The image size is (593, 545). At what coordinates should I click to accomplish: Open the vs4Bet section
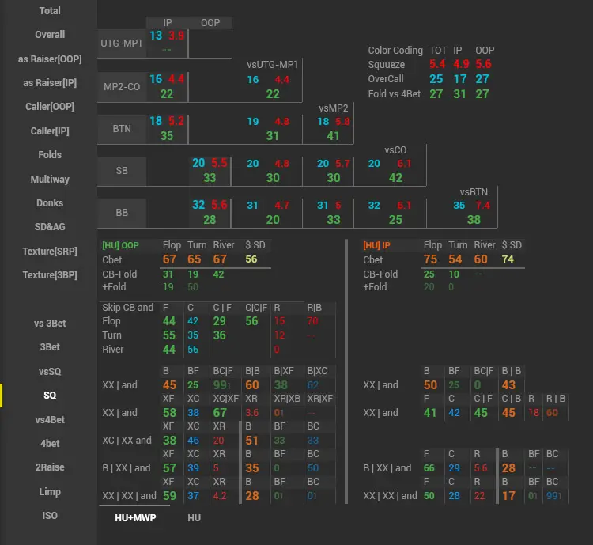click(x=50, y=420)
